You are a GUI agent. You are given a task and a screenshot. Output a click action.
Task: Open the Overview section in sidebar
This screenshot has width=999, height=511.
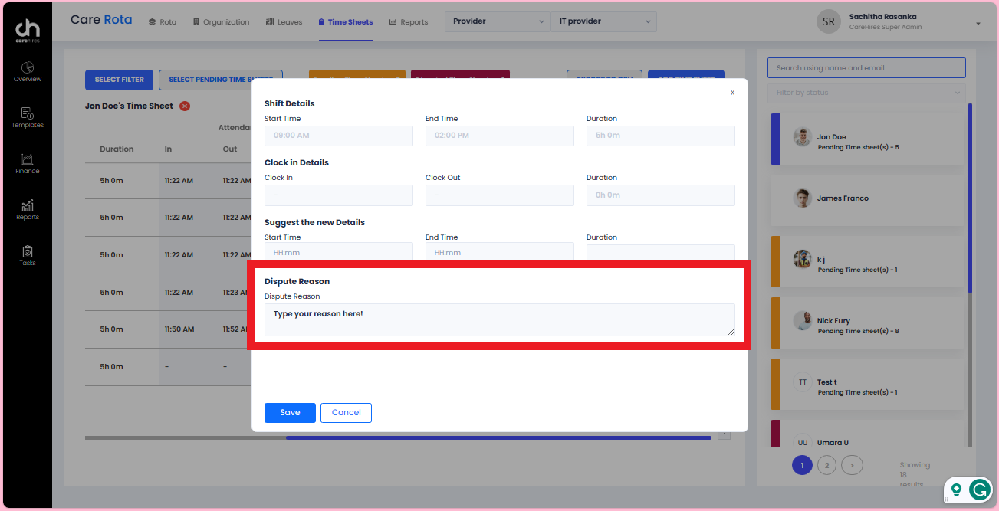pos(27,73)
